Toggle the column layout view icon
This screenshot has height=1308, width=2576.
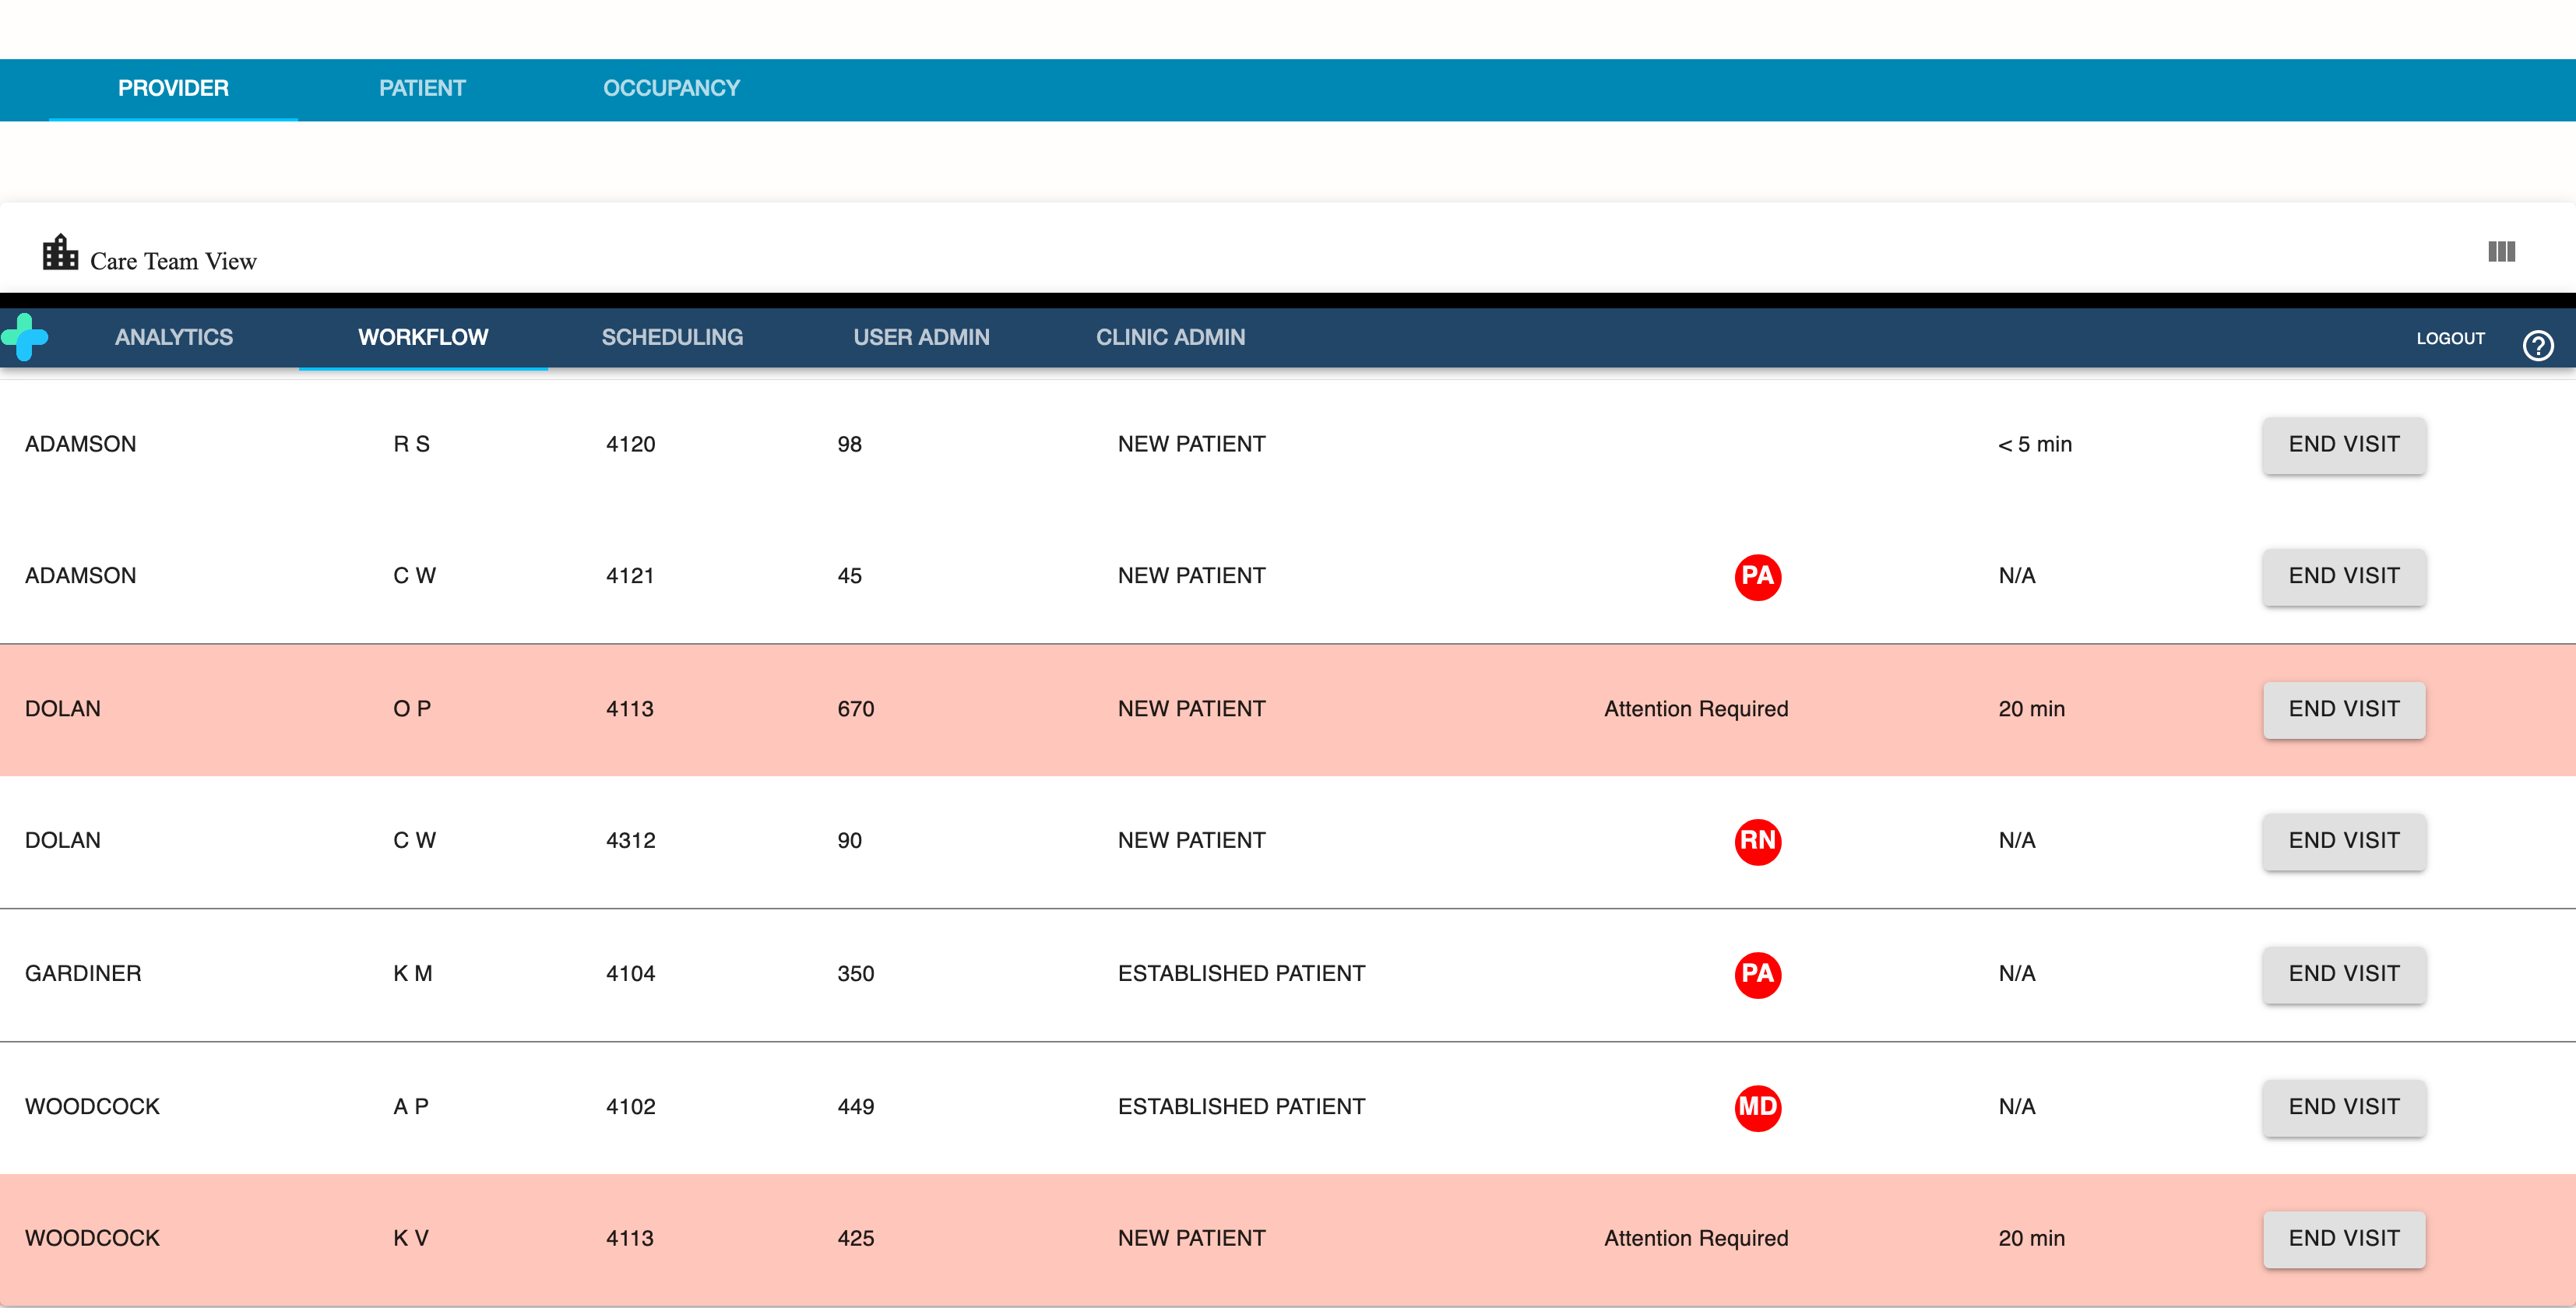pyautogui.click(x=2502, y=251)
